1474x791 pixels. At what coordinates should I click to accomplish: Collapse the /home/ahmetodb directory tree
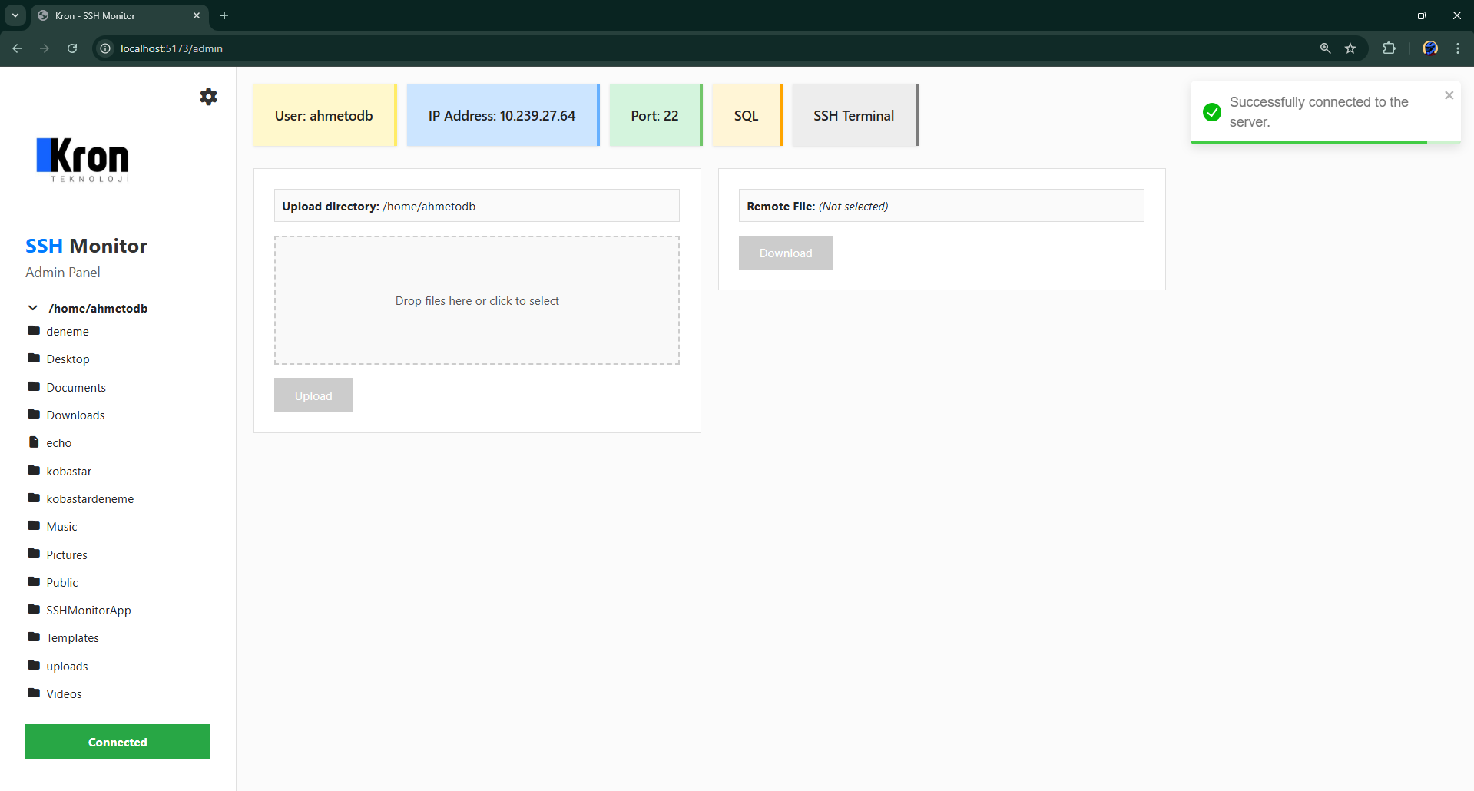pyautogui.click(x=32, y=307)
